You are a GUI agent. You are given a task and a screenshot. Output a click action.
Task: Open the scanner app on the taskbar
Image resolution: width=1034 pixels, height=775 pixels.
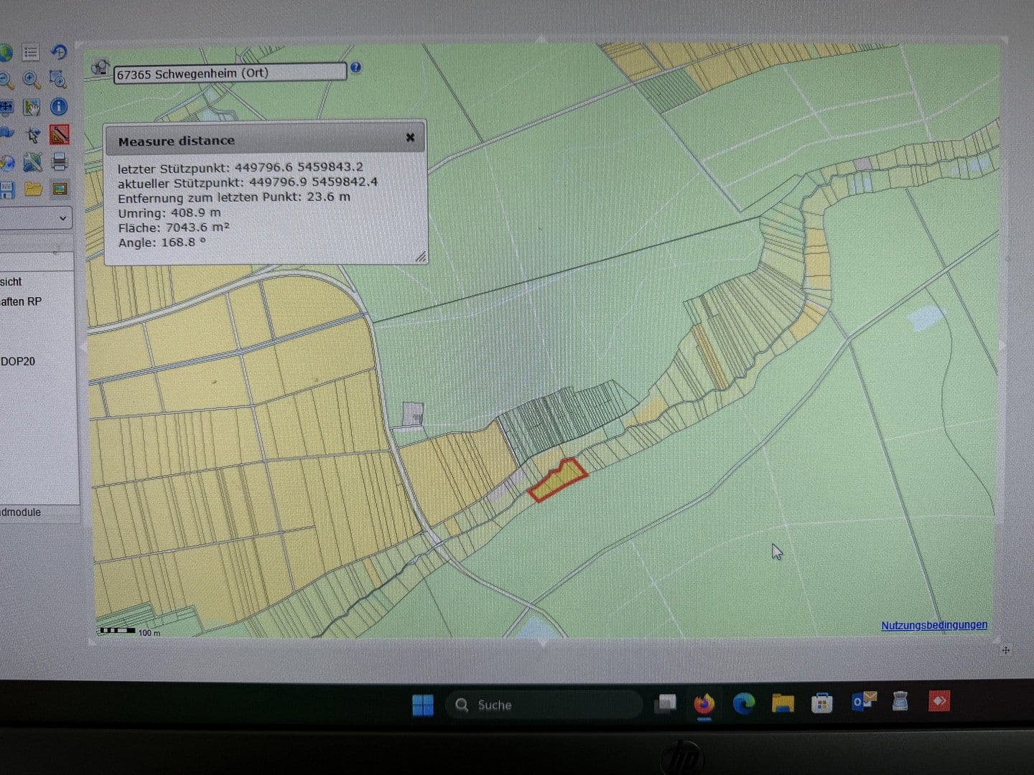click(900, 701)
